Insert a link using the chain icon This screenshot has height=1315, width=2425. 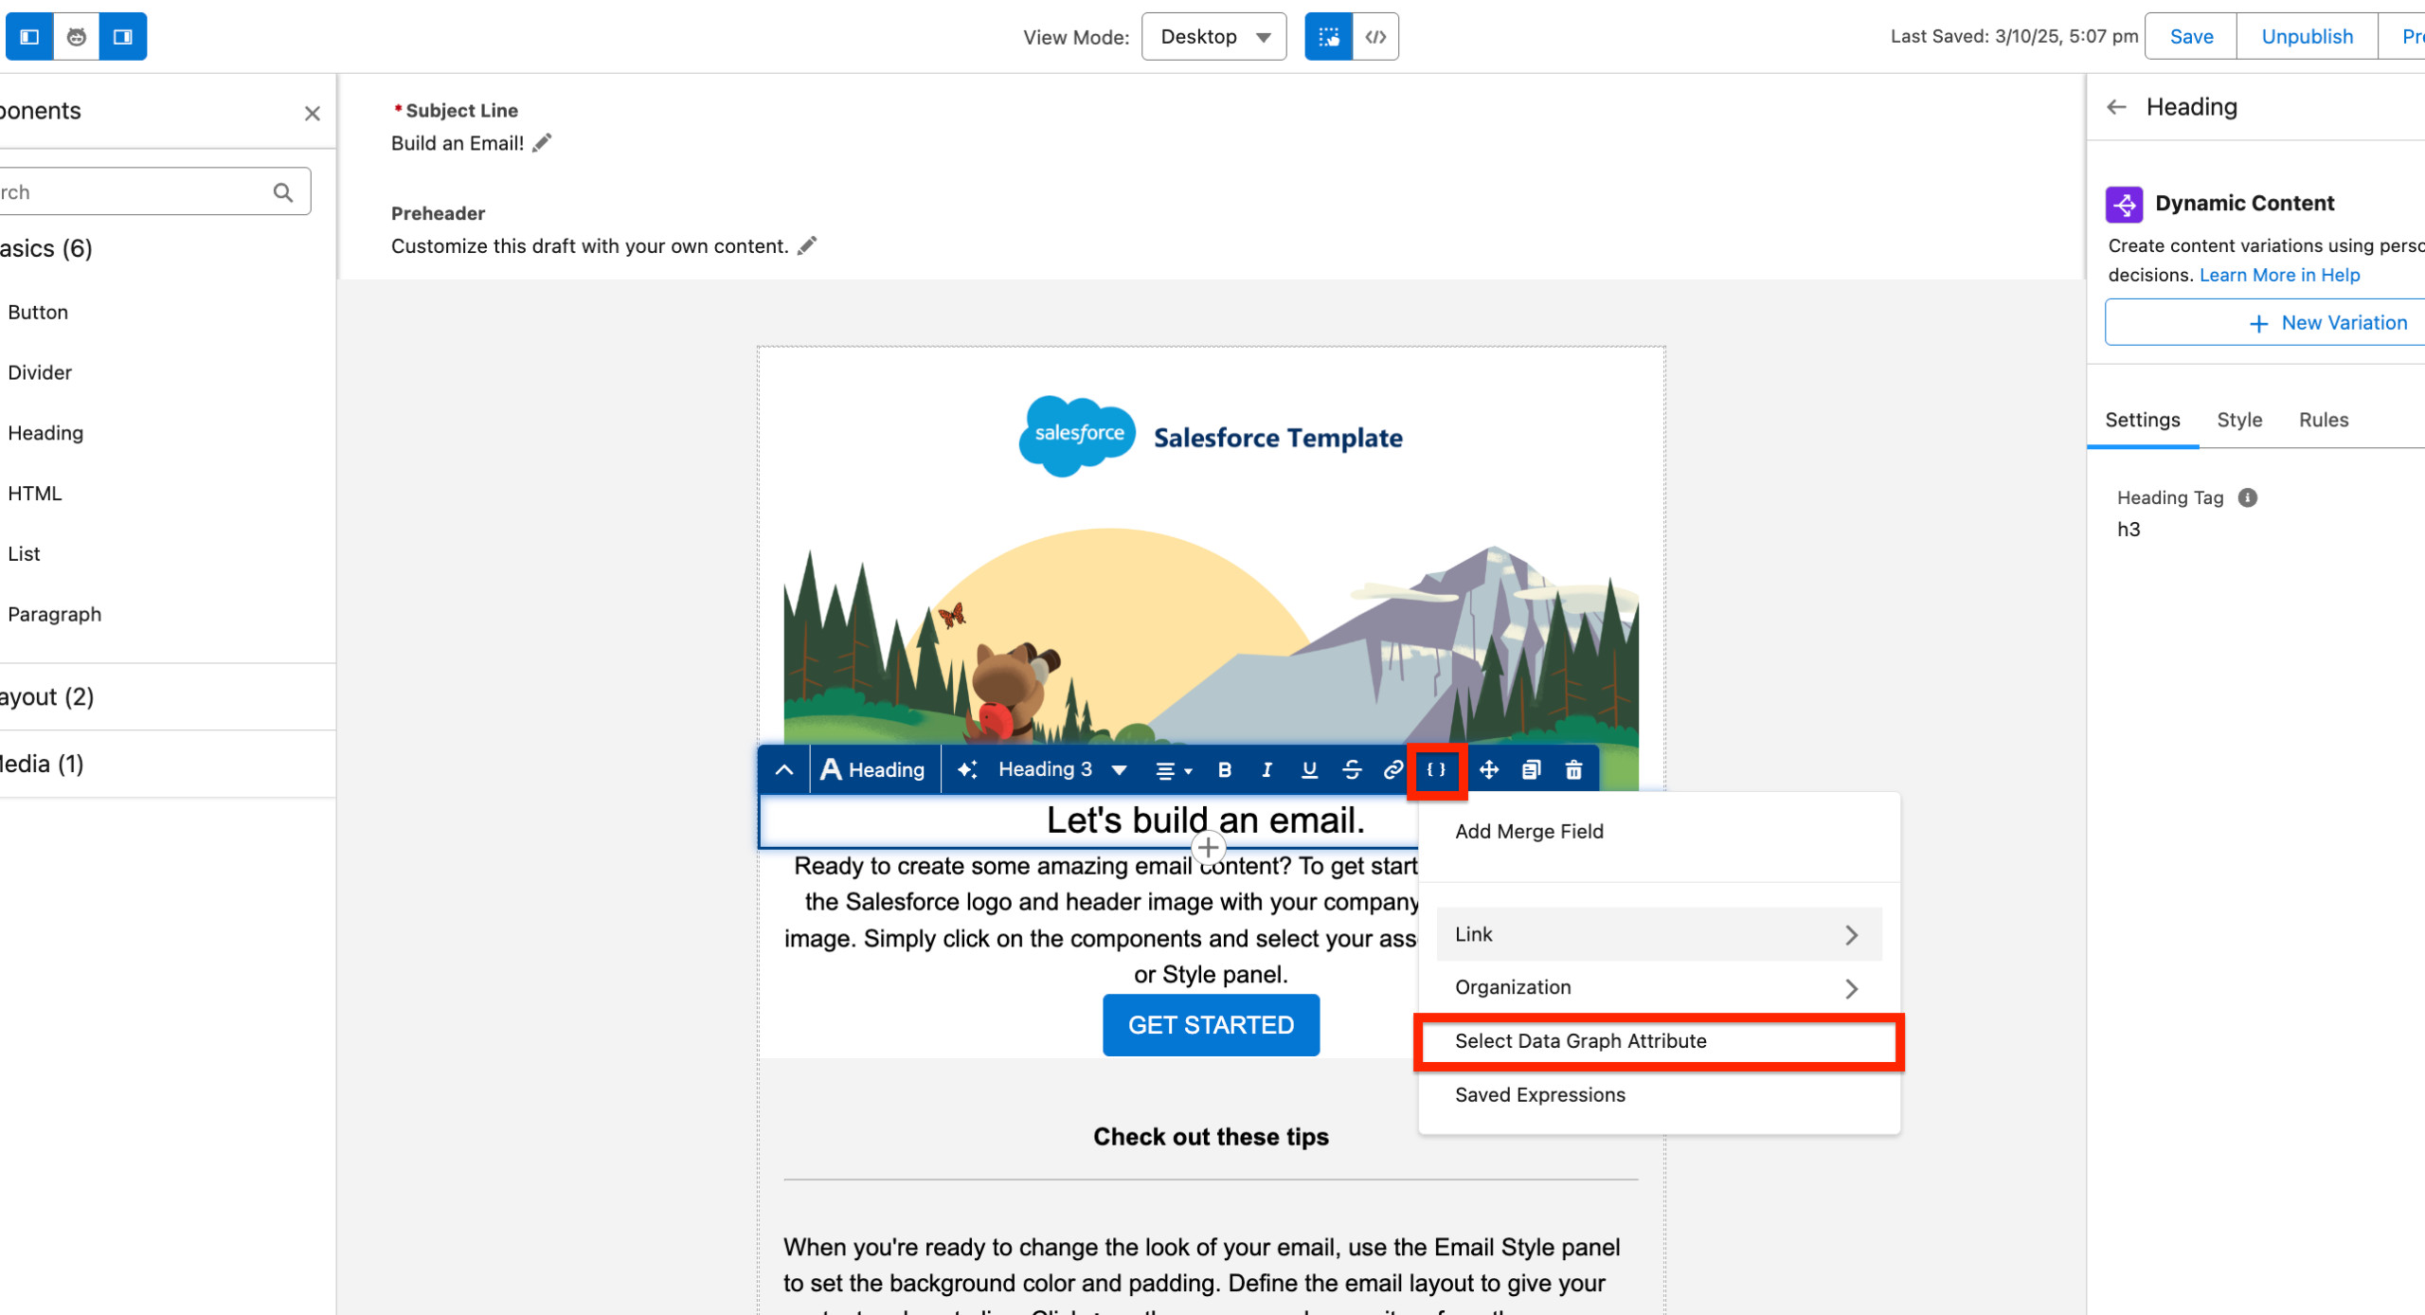point(1392,770)
